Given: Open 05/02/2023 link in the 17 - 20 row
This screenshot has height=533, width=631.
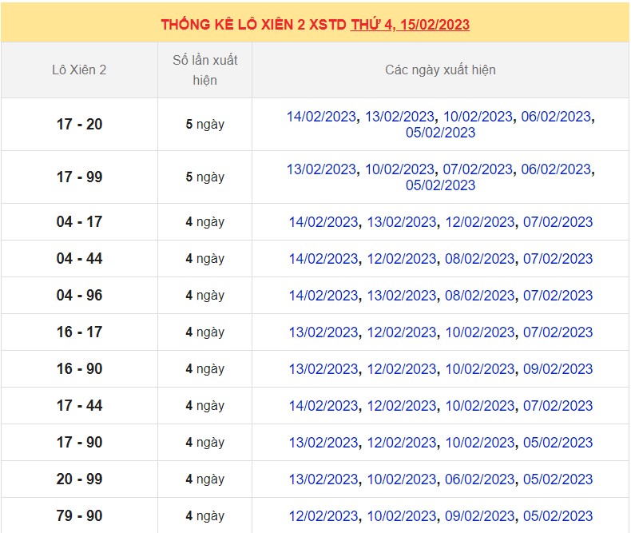Looking at the screenshot, I should [x=440, y=133].
